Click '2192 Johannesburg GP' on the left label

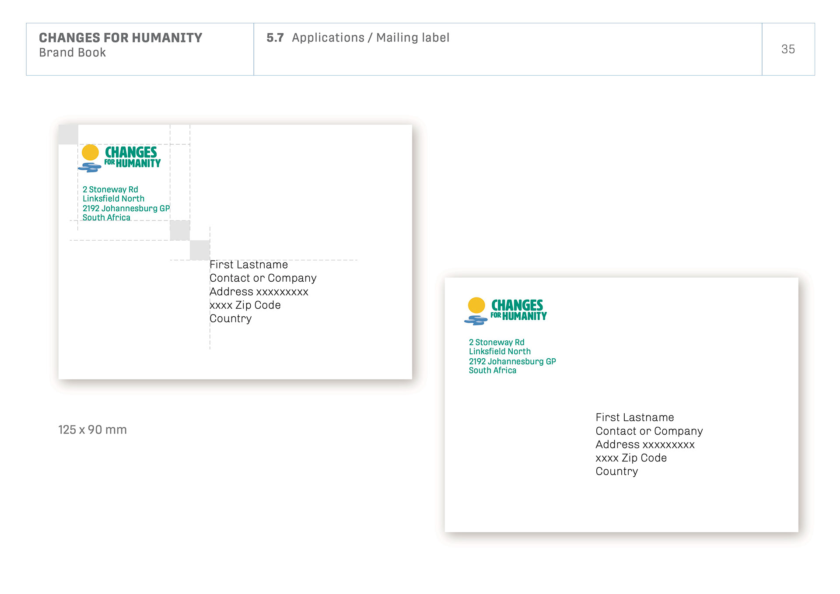pyautogui.click(x=126, y=208)
